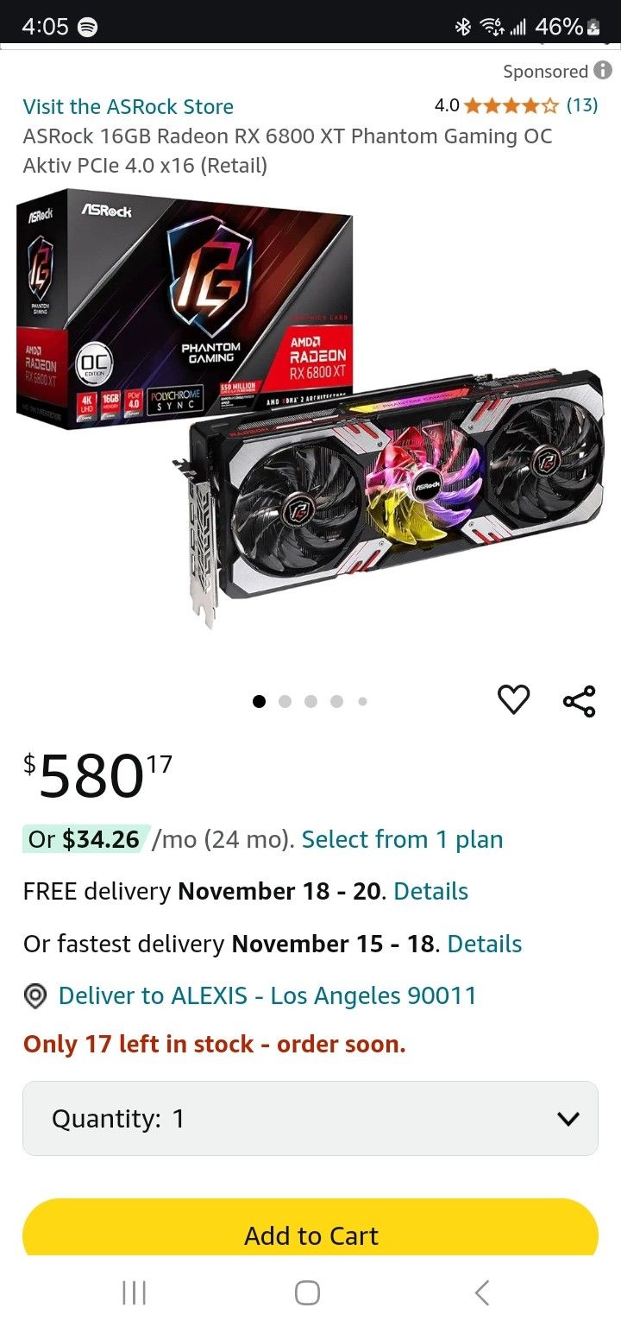Open Details for free delivery November 18-20
This screenshot has width=621, height=1333.
[x=430, y=892]
